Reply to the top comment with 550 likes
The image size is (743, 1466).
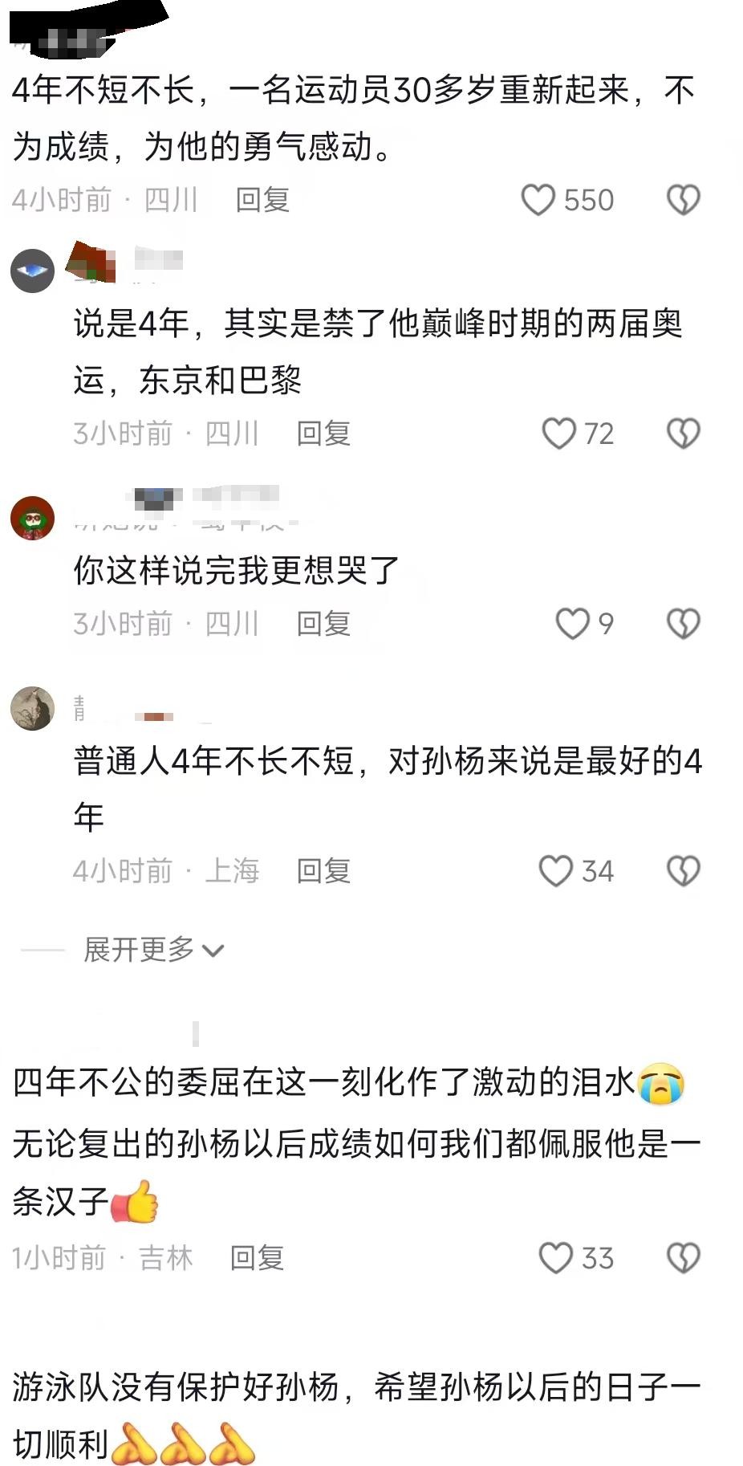(262, 200)
